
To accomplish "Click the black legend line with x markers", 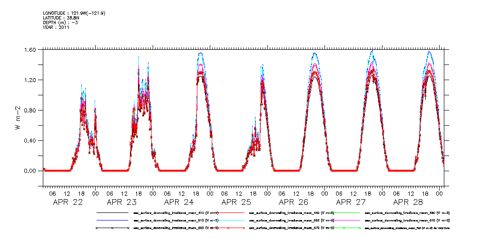I will 112,228.
